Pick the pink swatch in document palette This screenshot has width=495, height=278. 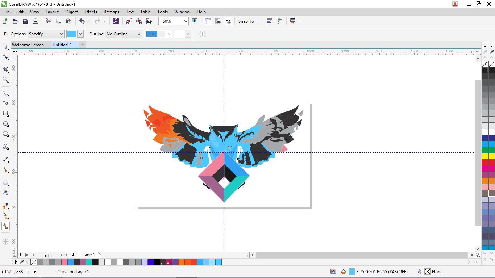tap(65, 262)
